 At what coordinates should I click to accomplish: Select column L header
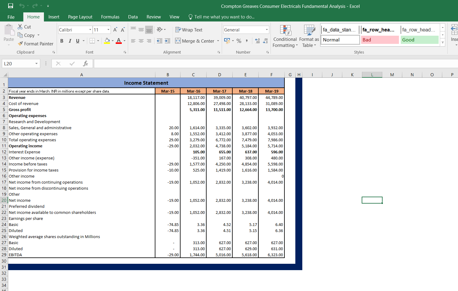(x=372, y=75)
